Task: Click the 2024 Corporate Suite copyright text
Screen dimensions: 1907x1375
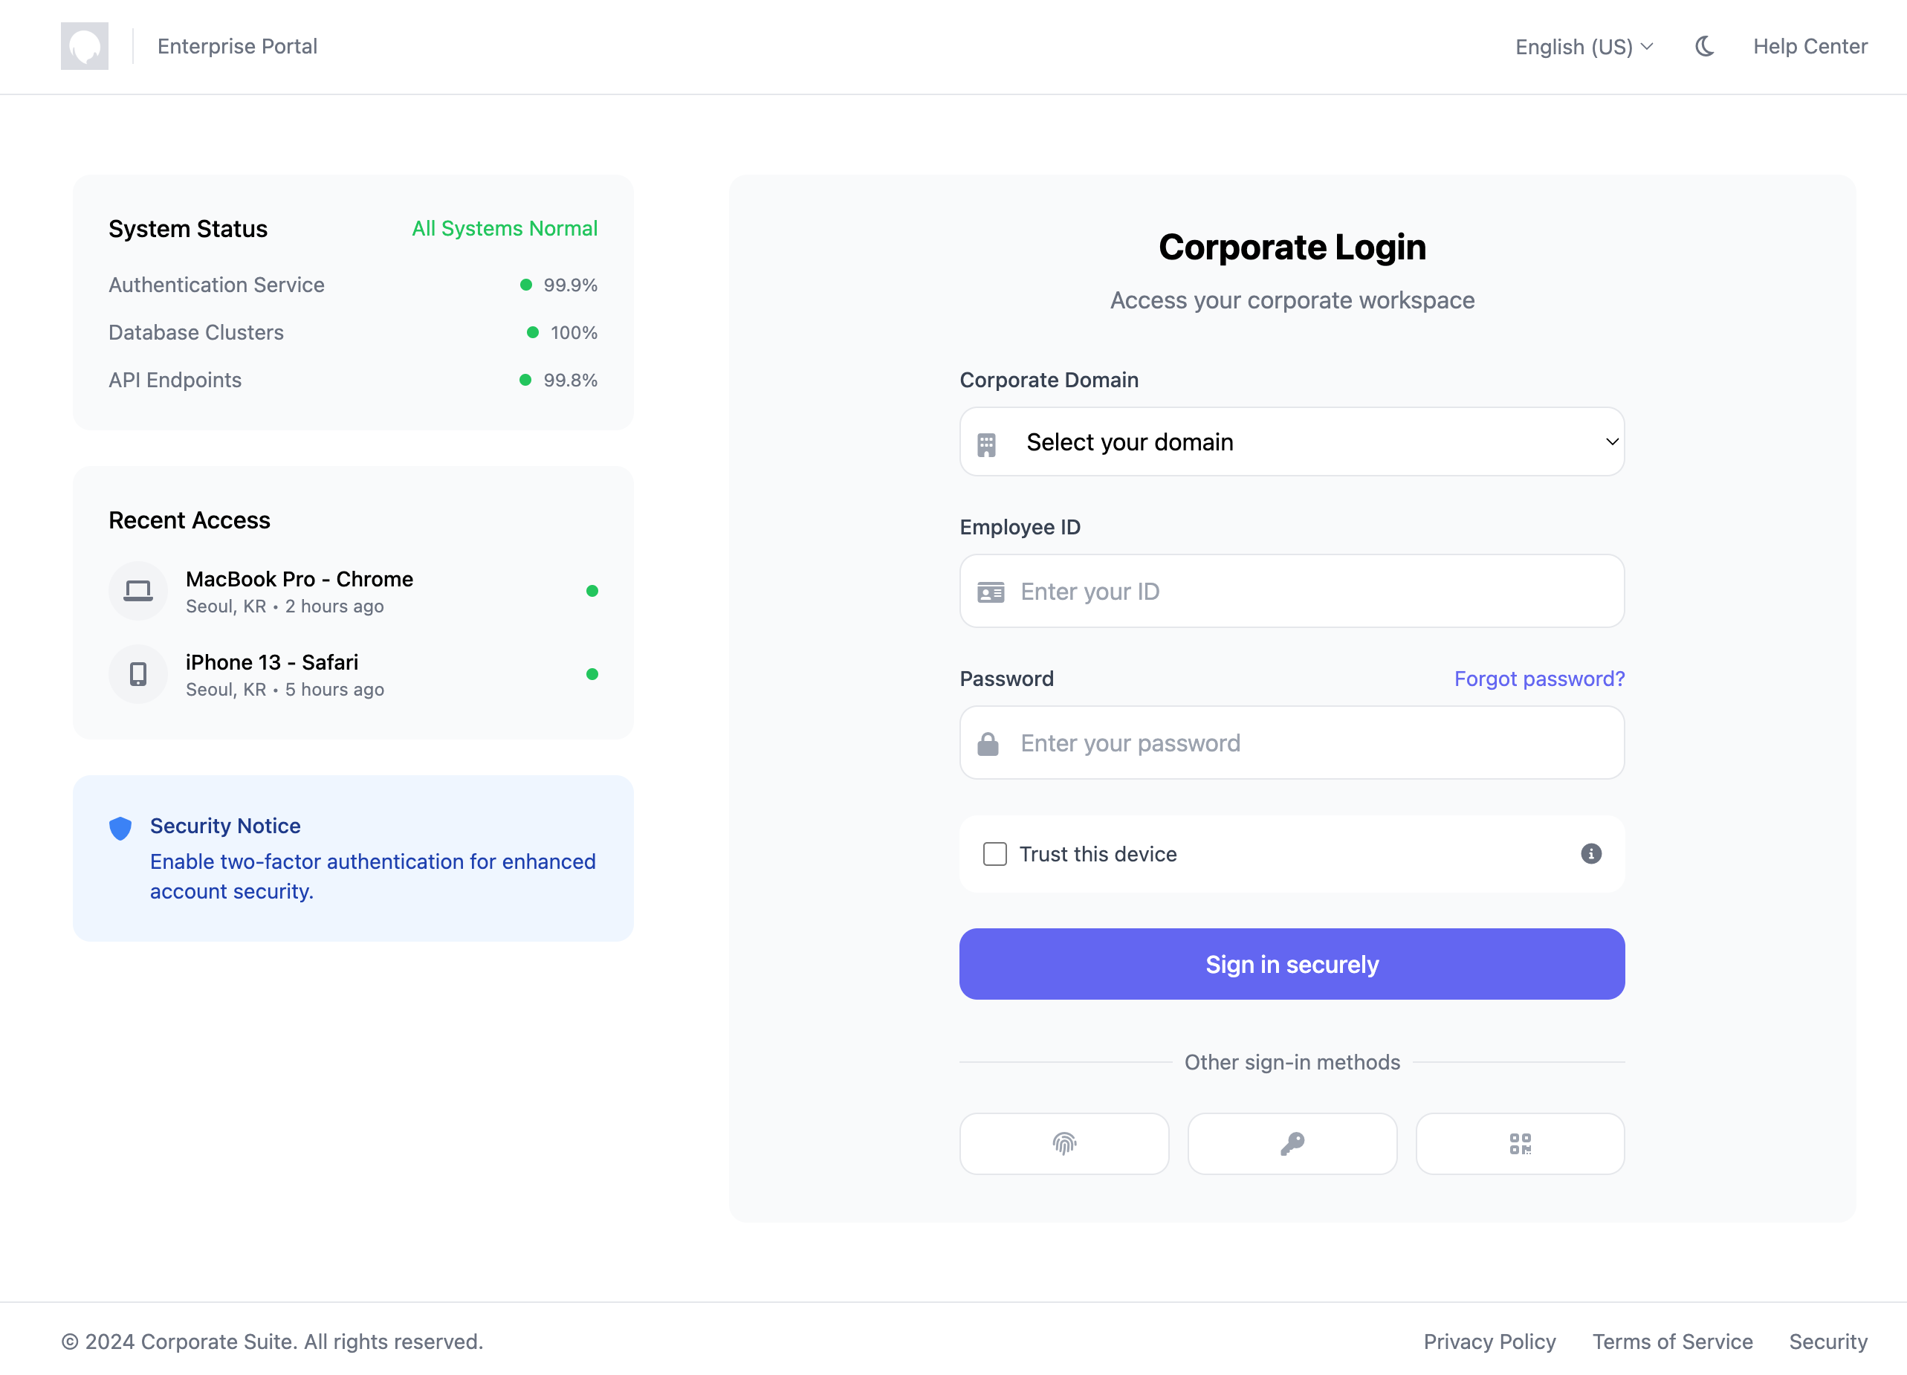Action: click(271, 1342)
